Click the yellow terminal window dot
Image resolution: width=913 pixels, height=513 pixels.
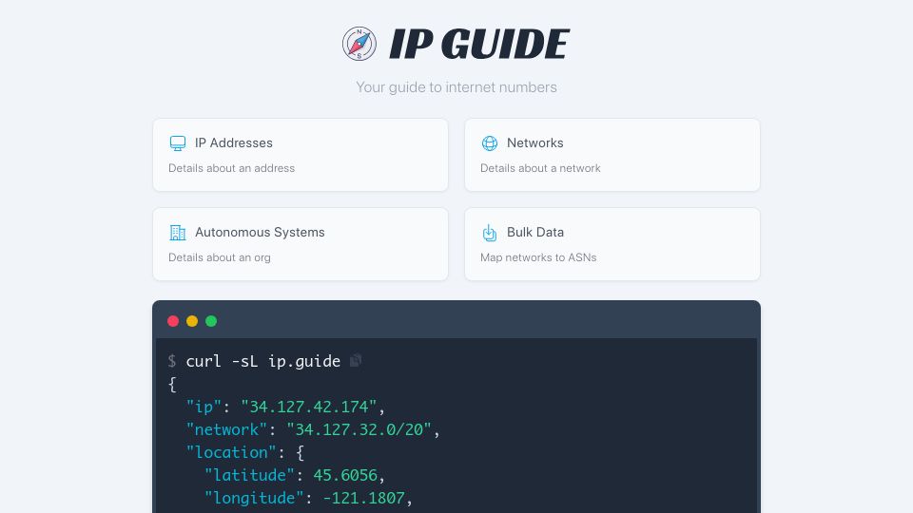tap(192, 321)
